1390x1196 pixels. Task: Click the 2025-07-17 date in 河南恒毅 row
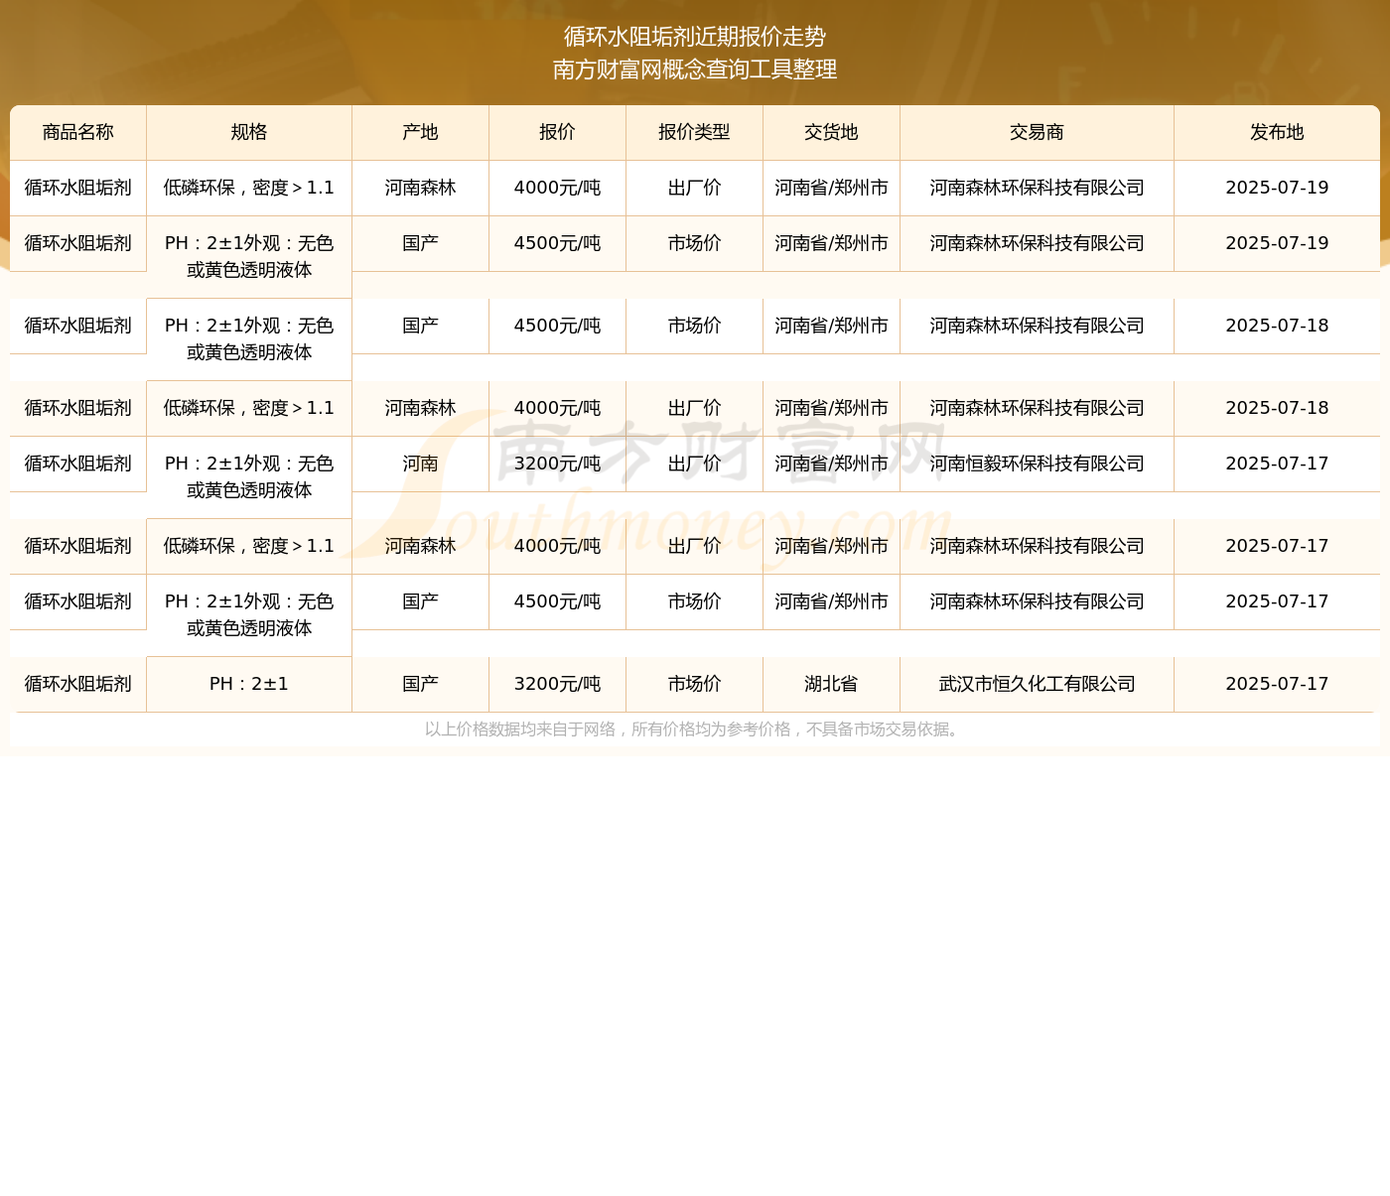[x=1277, y=464]
